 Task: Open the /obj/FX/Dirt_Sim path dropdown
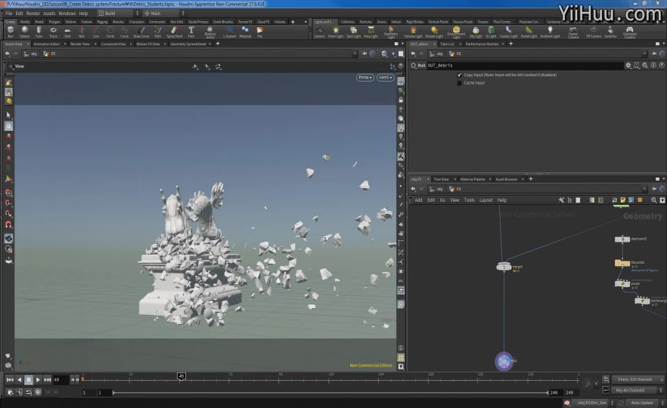[594, 403]
